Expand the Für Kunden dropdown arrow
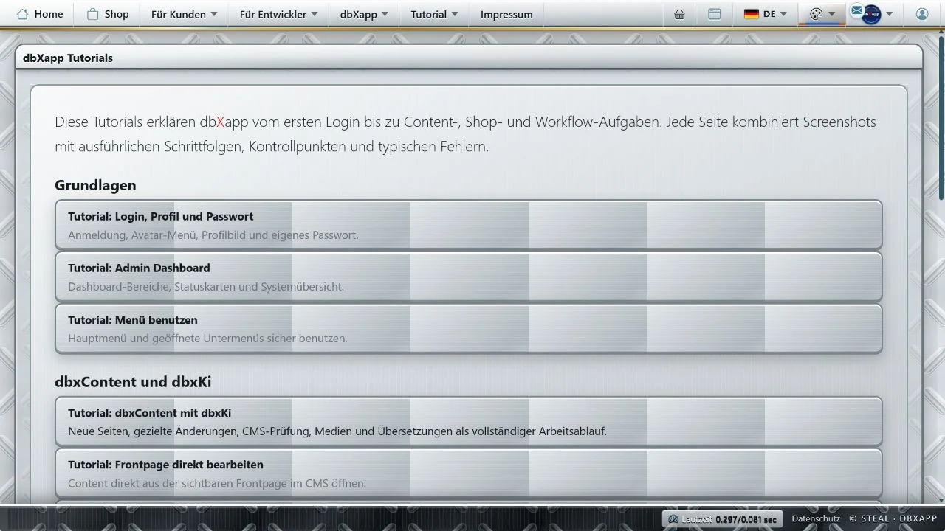 coord(214,14)
